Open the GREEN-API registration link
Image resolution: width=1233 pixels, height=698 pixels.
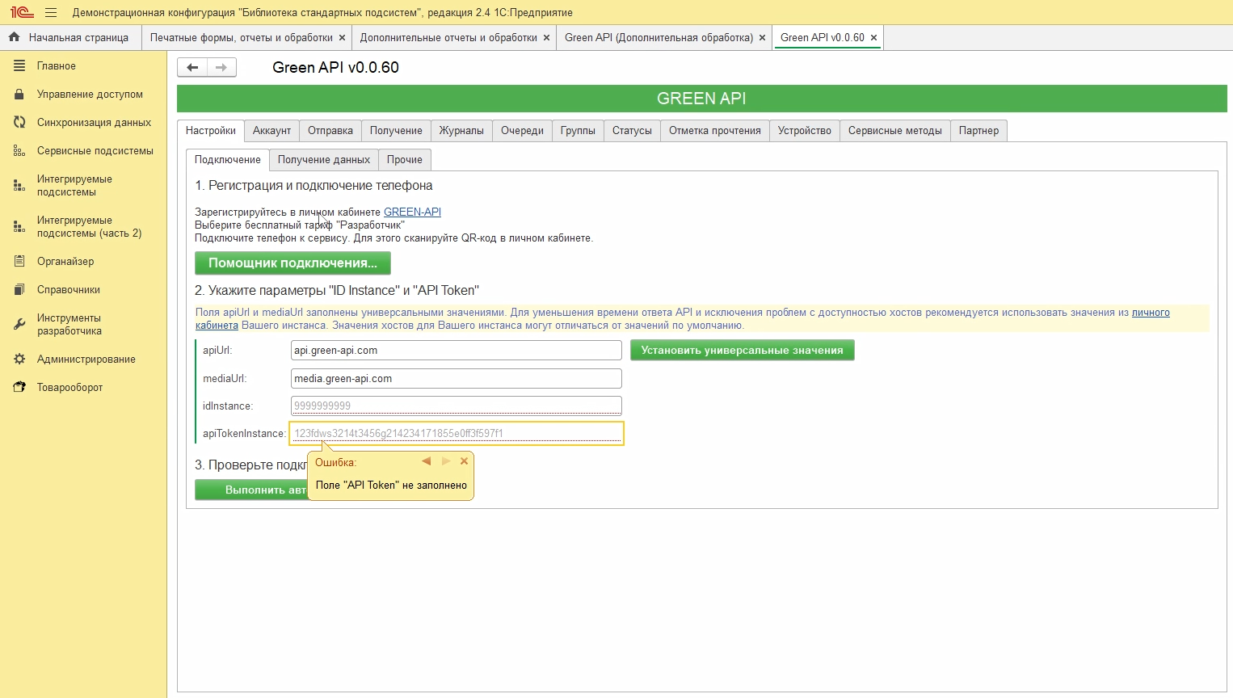tap(412, 212)
